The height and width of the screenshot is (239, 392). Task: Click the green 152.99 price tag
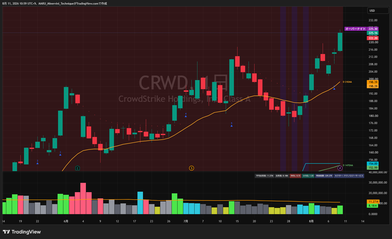pos(373,168)
